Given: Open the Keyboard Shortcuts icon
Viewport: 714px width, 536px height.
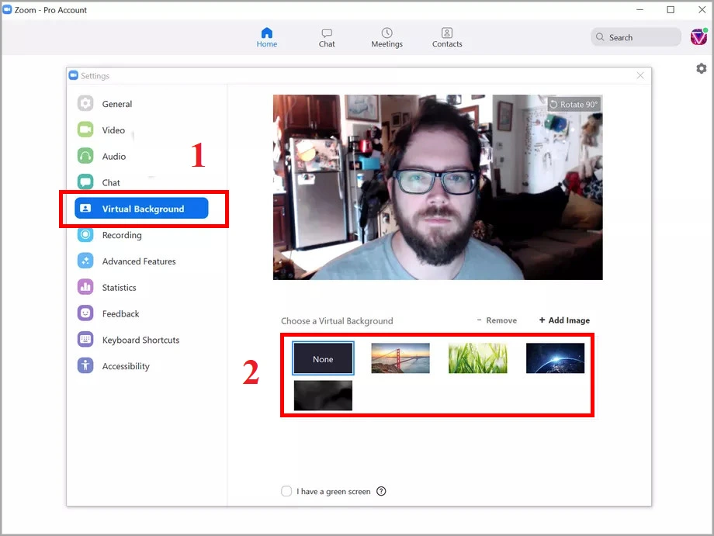Looking at the screenshot, I should (84, 340).
